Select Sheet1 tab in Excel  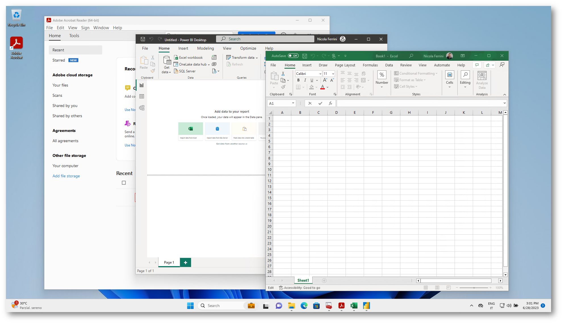click(x=303, y=280)
